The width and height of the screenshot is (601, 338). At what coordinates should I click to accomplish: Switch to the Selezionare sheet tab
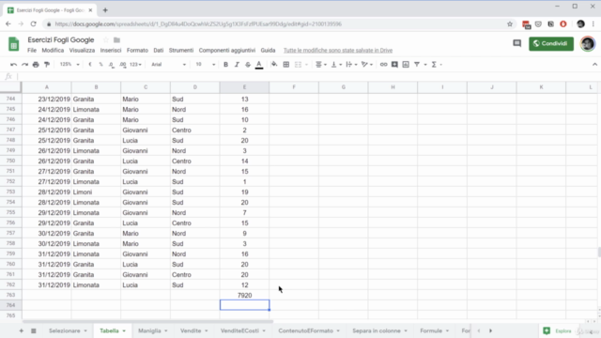pos(65,330)
